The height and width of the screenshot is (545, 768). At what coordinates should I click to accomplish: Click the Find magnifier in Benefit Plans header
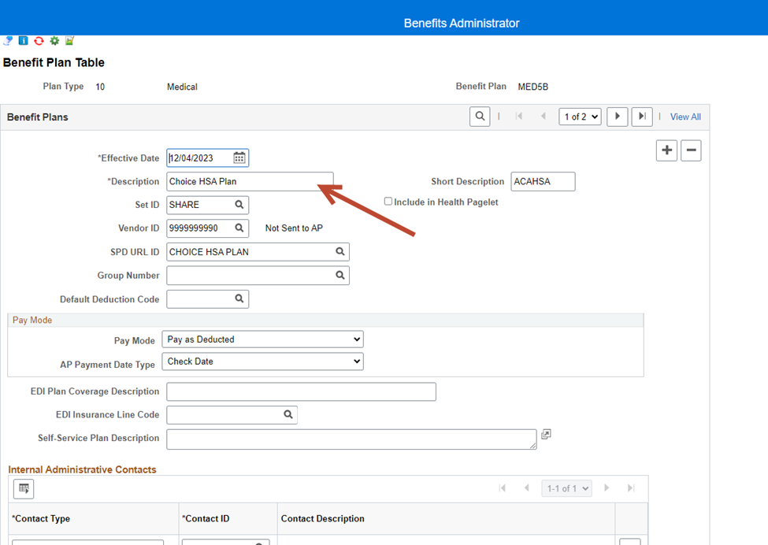coord(480,117)
